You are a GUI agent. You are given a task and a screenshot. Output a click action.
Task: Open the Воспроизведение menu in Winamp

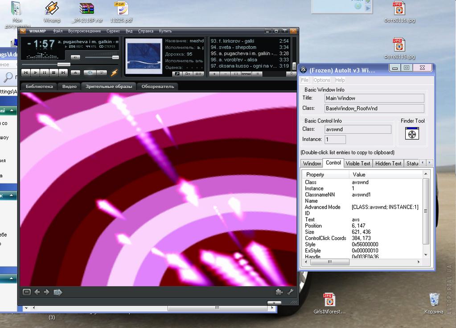(84, 31)
